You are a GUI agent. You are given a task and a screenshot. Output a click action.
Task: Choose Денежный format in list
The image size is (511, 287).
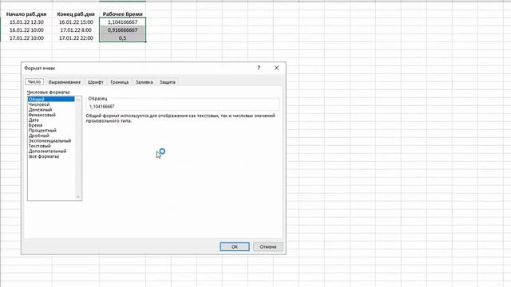[51, 110]
